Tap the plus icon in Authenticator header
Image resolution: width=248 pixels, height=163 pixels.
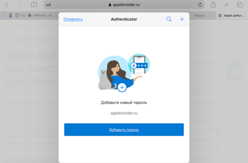tap(182, 19)
